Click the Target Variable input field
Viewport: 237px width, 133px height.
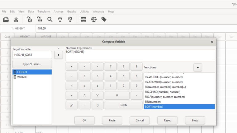click(x=32, y=55)
